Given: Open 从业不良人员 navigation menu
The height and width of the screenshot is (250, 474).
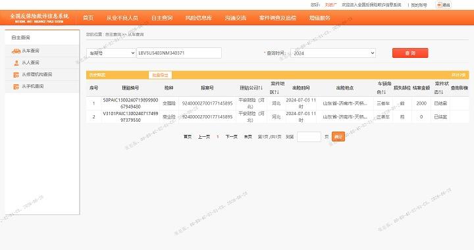Looking at the screenshot, I should (122, 18).
